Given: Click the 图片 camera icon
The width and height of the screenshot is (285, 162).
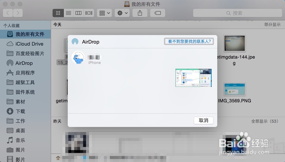Looking at the screenshot, I should pos(10,150).
